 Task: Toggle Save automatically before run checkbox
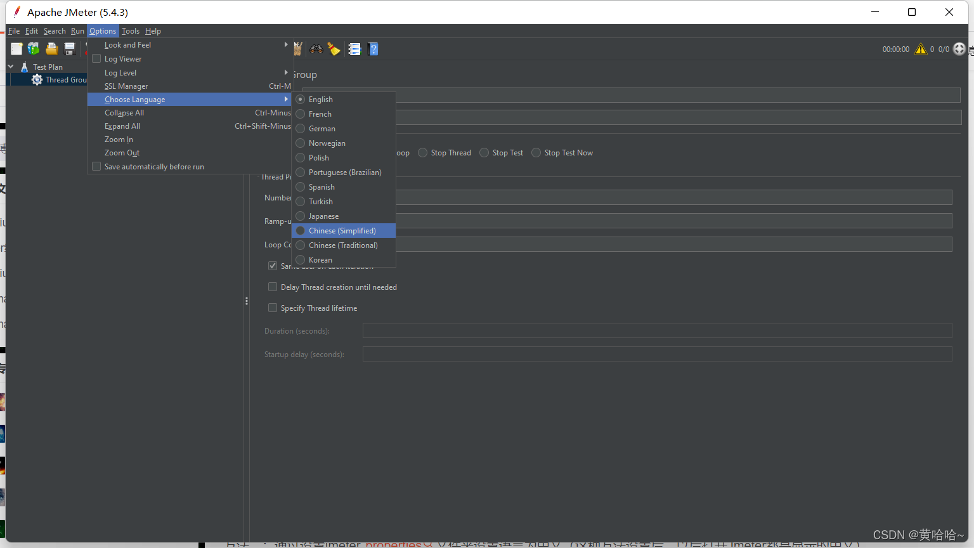[x=96, y=166]
